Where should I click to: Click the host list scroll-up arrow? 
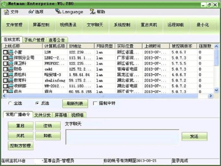coord(217,46)
